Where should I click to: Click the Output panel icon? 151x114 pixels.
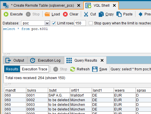[x=8, y=60]
